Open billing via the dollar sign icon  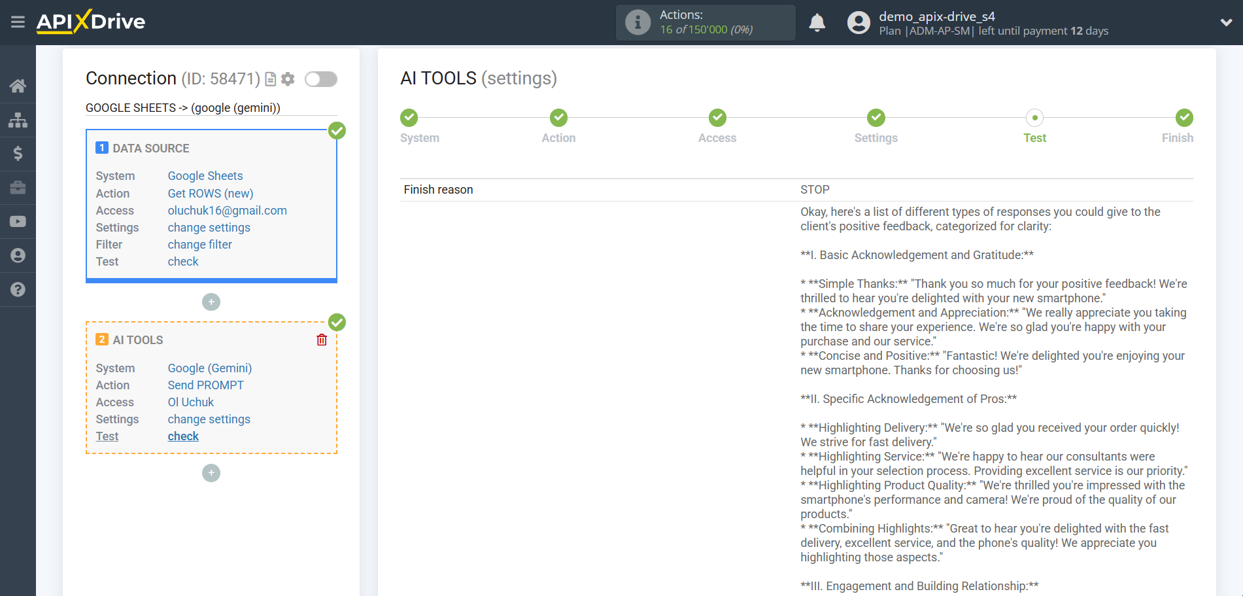(18, 154)
